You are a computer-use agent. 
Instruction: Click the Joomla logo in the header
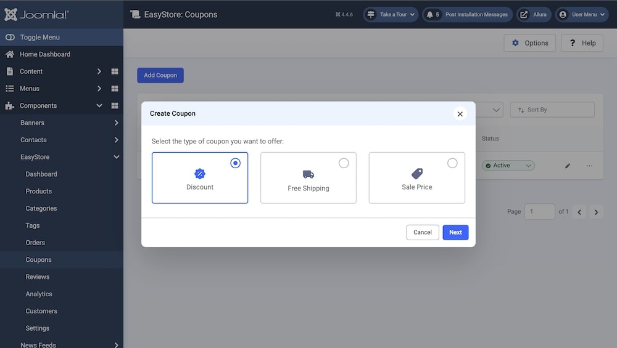(x=36, y=14)
